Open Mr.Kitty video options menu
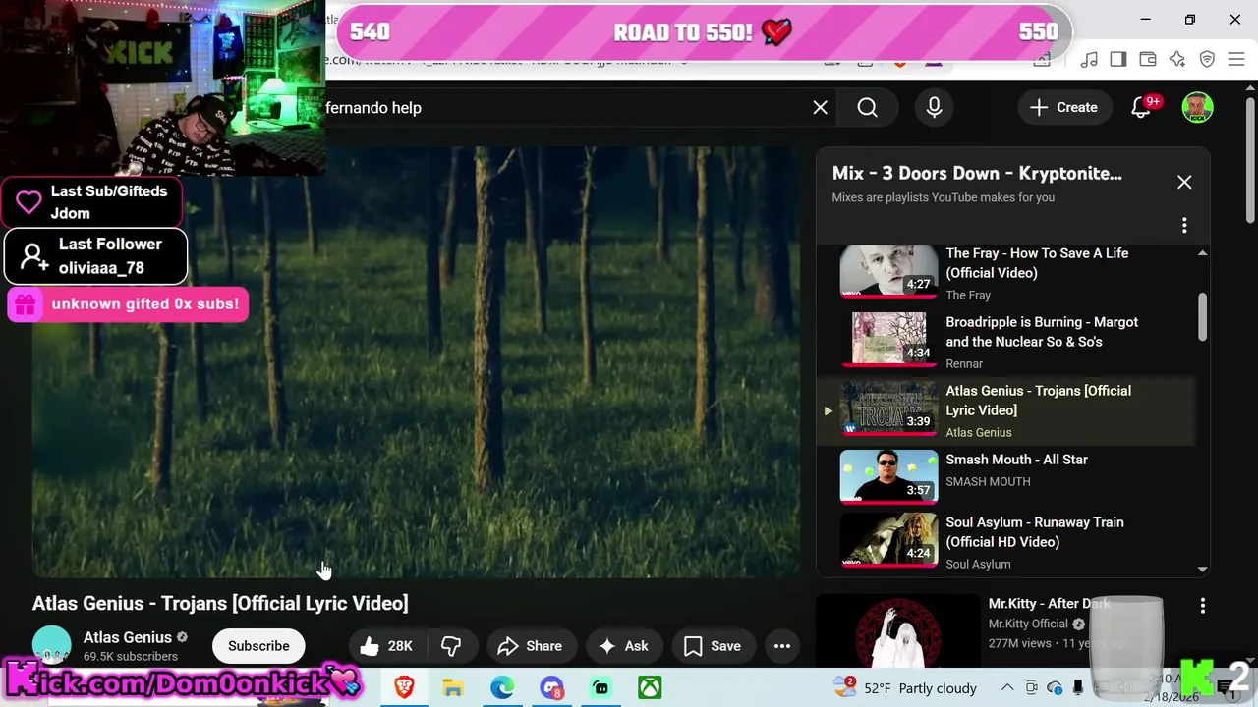 point(1203,607)
